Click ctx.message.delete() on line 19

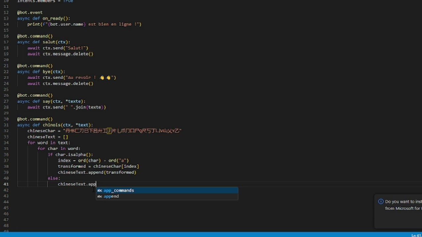68,54
